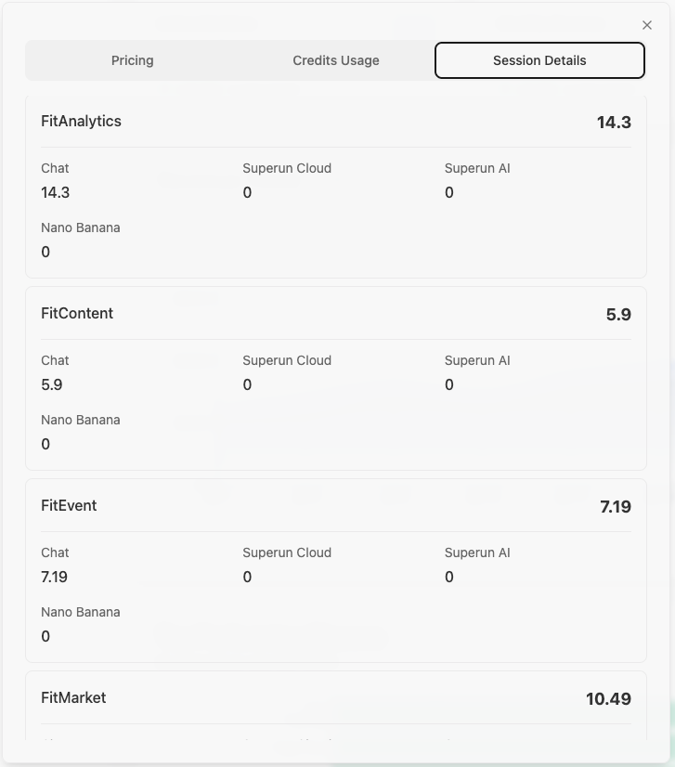Viewport: 675px width, 767px height.
Task: Click FitAnalytics bold total credits 14.3
Action: [614, 123]
